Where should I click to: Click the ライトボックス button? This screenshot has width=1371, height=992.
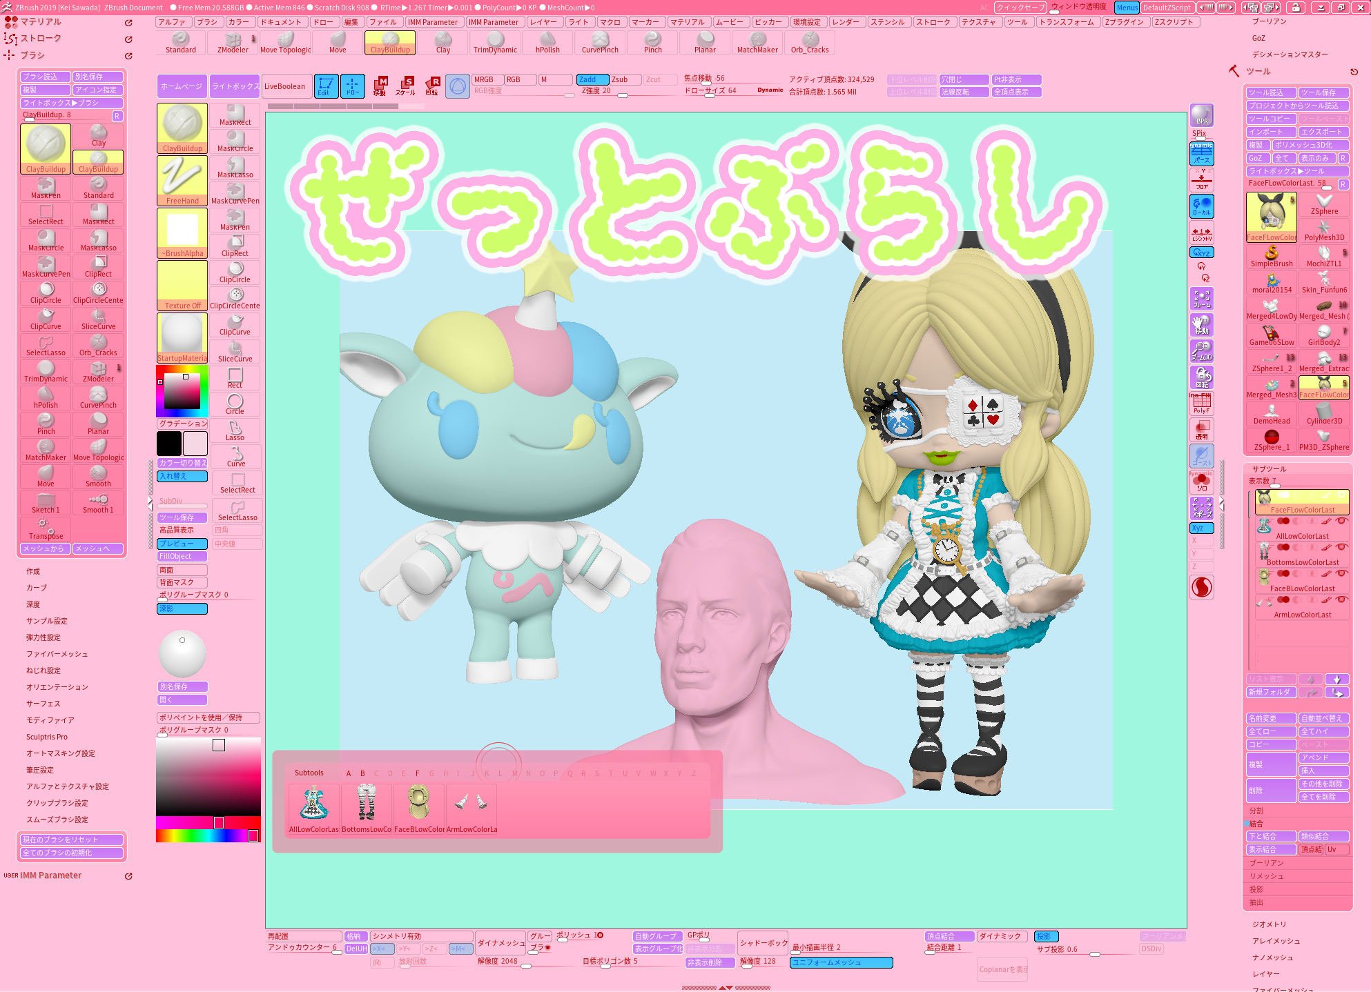pos(235,86)
